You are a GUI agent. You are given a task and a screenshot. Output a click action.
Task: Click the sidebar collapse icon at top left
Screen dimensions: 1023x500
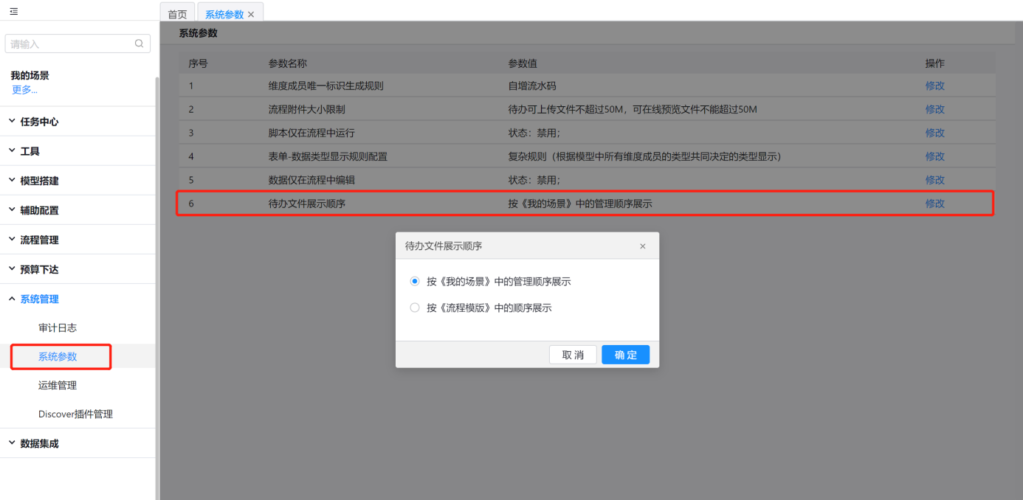tap(14, 11)
